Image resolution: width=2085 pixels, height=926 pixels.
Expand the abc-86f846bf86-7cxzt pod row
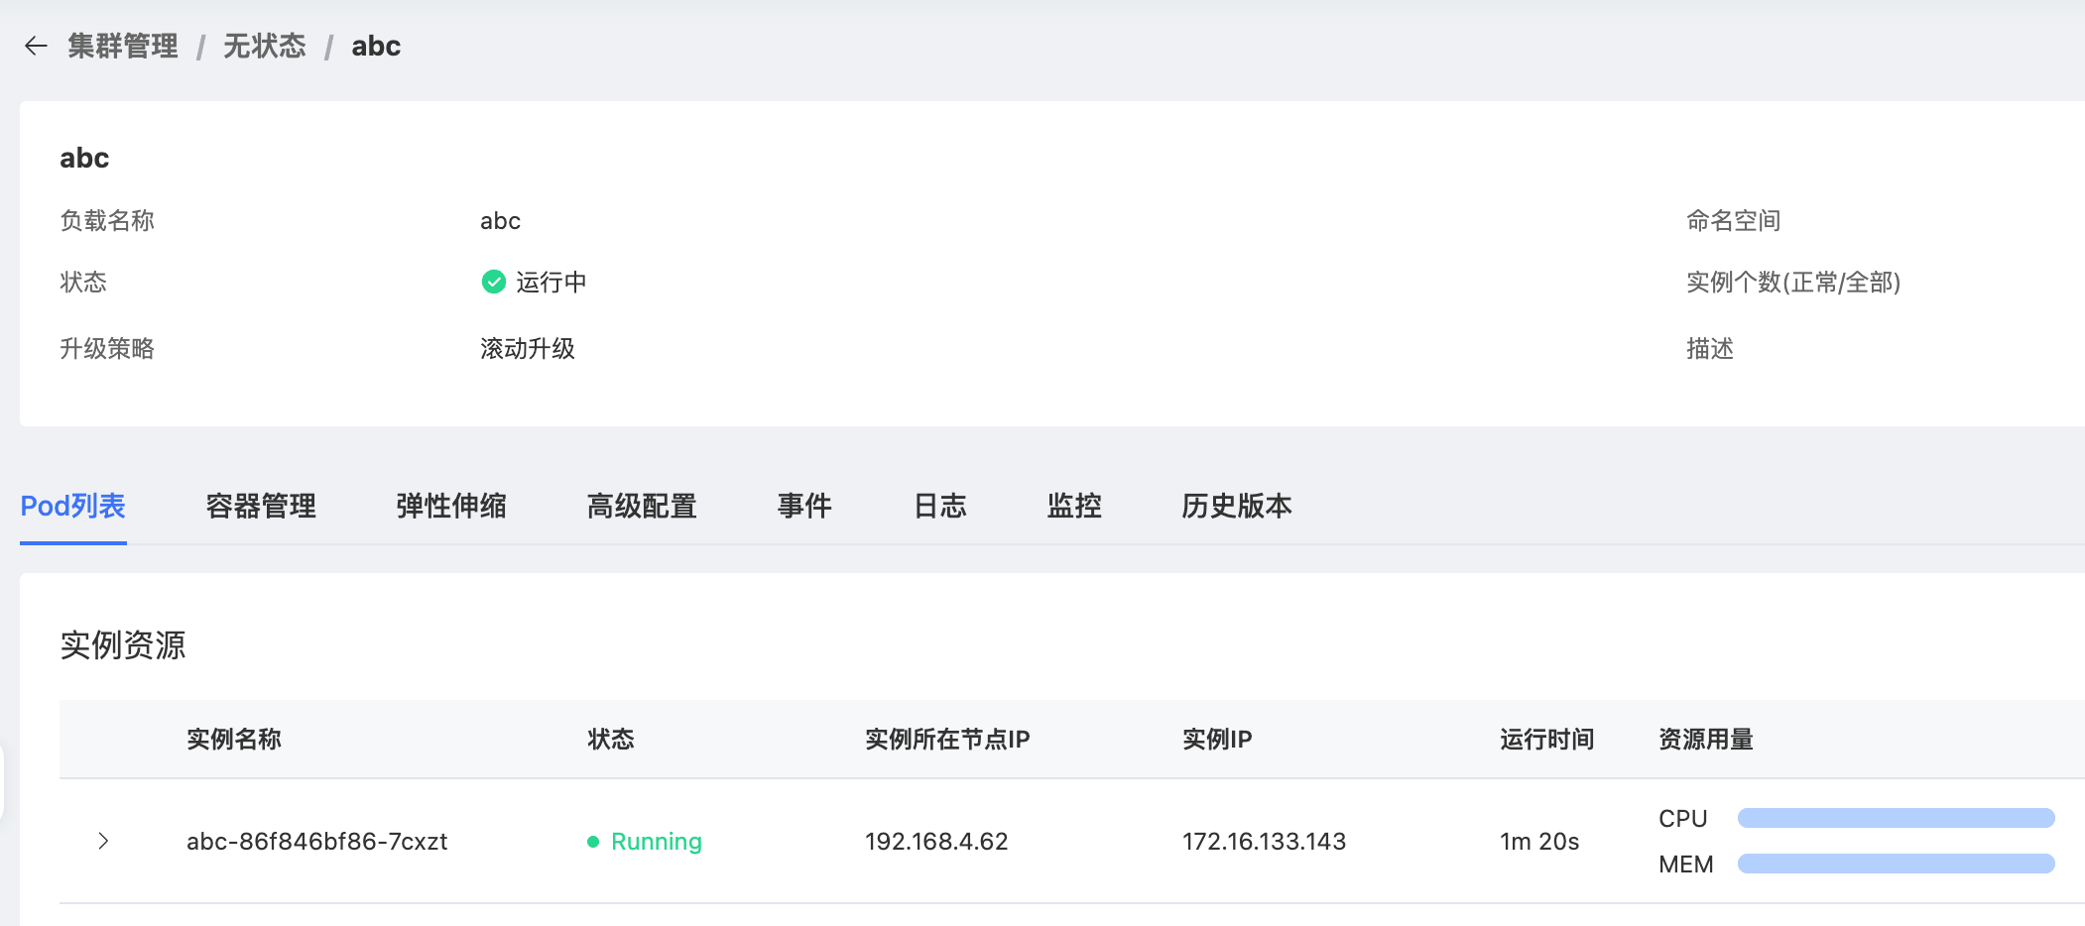pyautogui.click(x=103, y=842)
